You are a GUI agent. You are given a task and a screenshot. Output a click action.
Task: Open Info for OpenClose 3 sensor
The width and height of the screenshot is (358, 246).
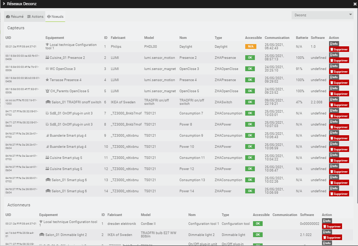point(334,66)
